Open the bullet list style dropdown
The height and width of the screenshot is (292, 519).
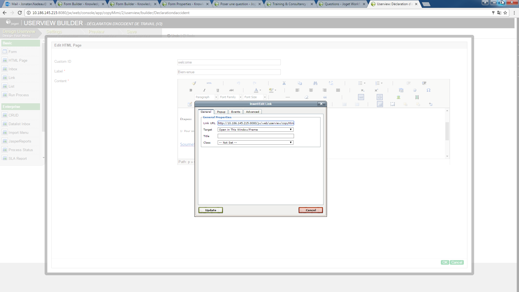(x=365, y=83)
